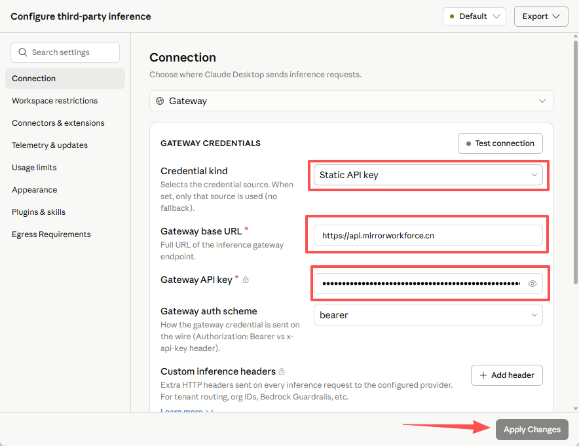Click the Add header button
Viewport: 579px width, 446px height.
tap(507, 375)
